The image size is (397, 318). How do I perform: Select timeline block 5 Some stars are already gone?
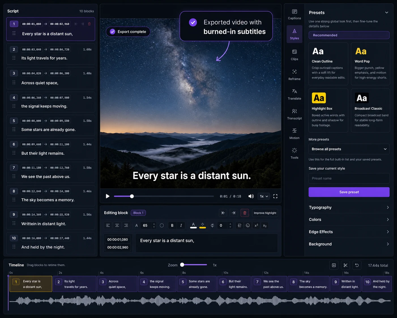click(197, 284)
